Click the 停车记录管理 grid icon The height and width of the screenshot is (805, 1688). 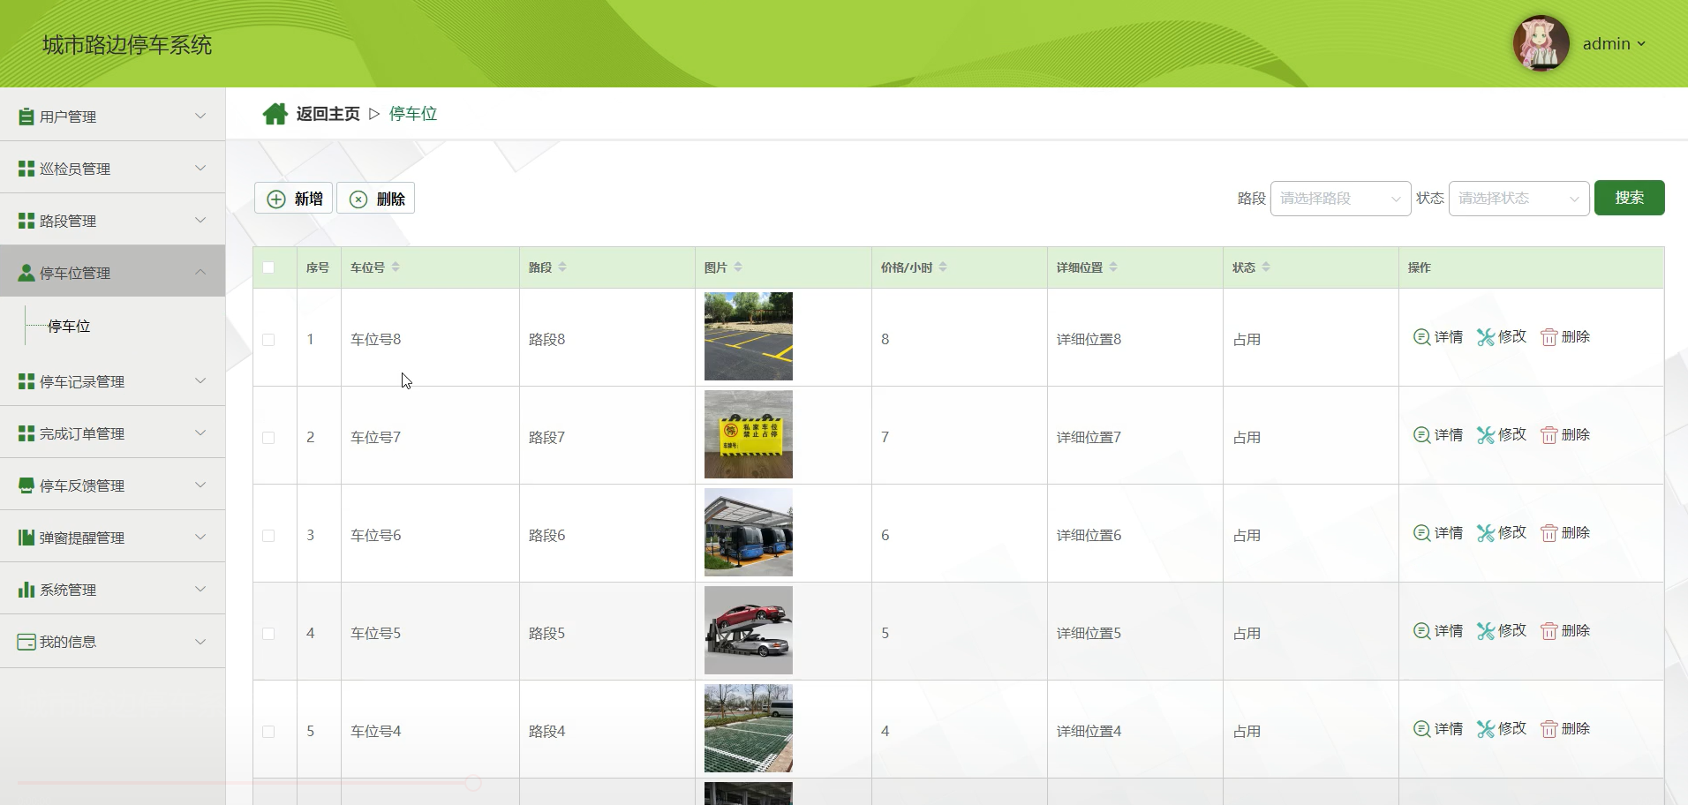[26, 381]
